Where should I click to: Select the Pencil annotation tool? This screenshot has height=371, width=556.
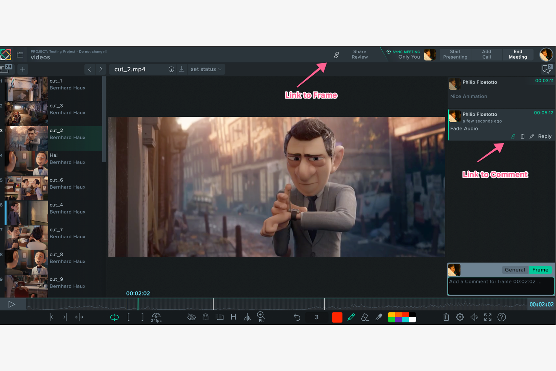(x=351, y=317)
